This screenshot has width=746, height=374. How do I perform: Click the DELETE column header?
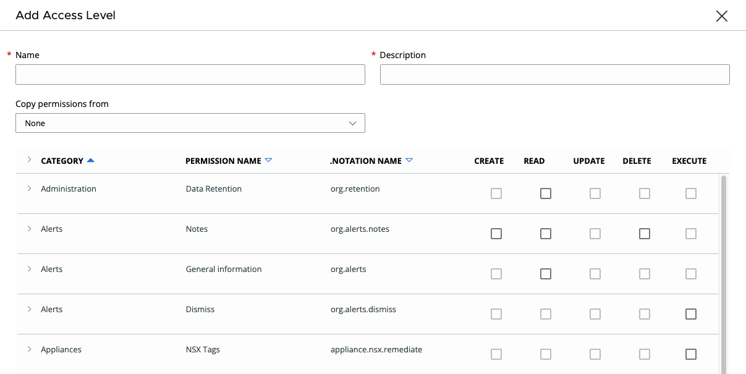(x=637, y=161)
